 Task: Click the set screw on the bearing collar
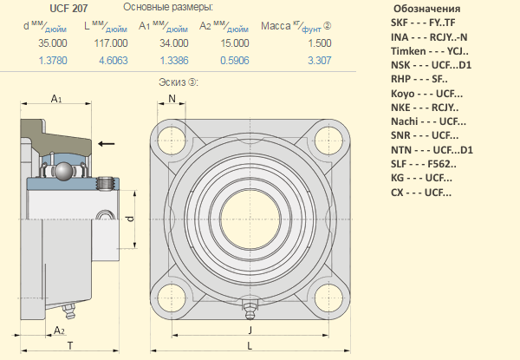pos(108,184)
